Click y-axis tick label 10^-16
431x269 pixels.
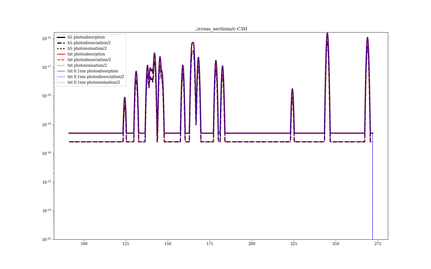click(x=47, y=38)
